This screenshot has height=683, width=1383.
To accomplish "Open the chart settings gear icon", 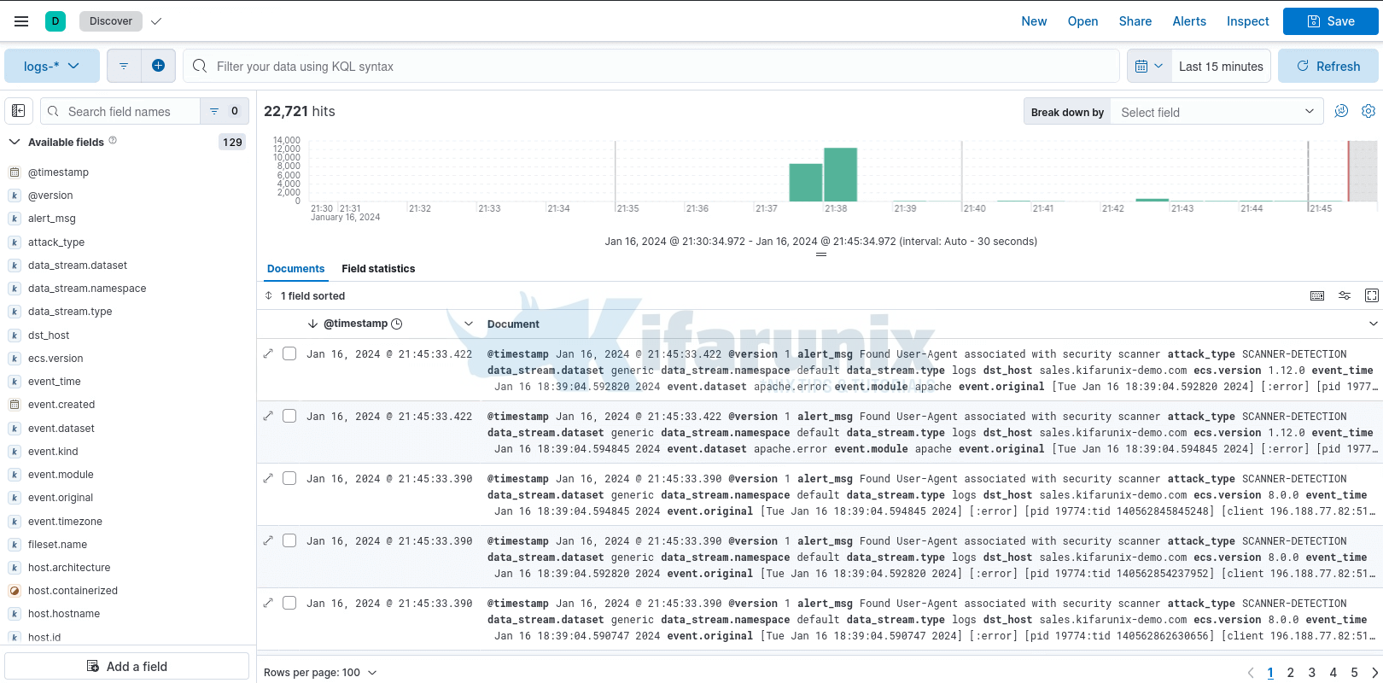I will tap(1368, 111).
